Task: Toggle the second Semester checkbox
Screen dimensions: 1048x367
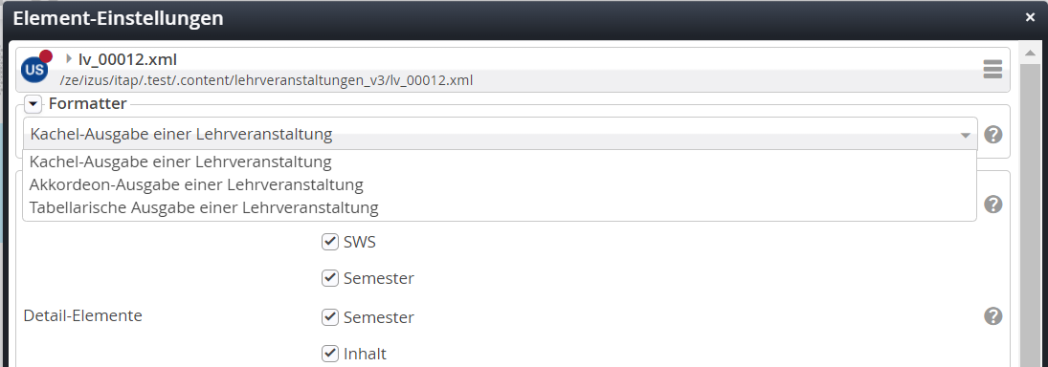Action: pyautogui.click(x=329, y=317)
